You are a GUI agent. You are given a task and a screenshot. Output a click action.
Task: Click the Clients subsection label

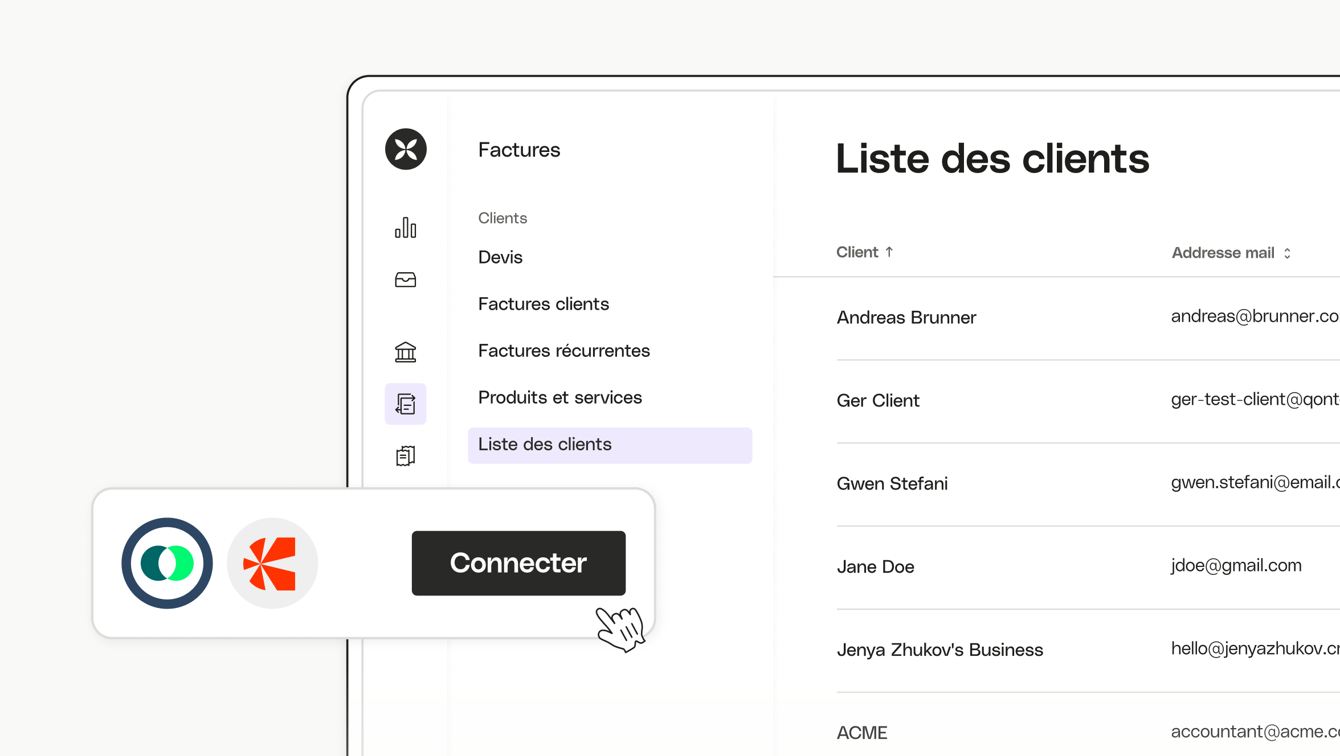[502, 218]
